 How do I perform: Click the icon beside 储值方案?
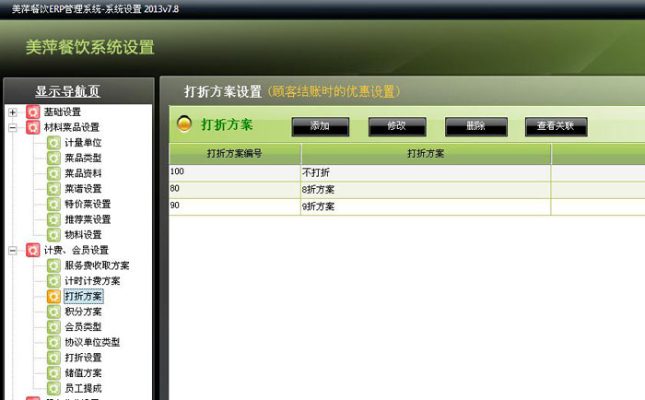point(53,373)
